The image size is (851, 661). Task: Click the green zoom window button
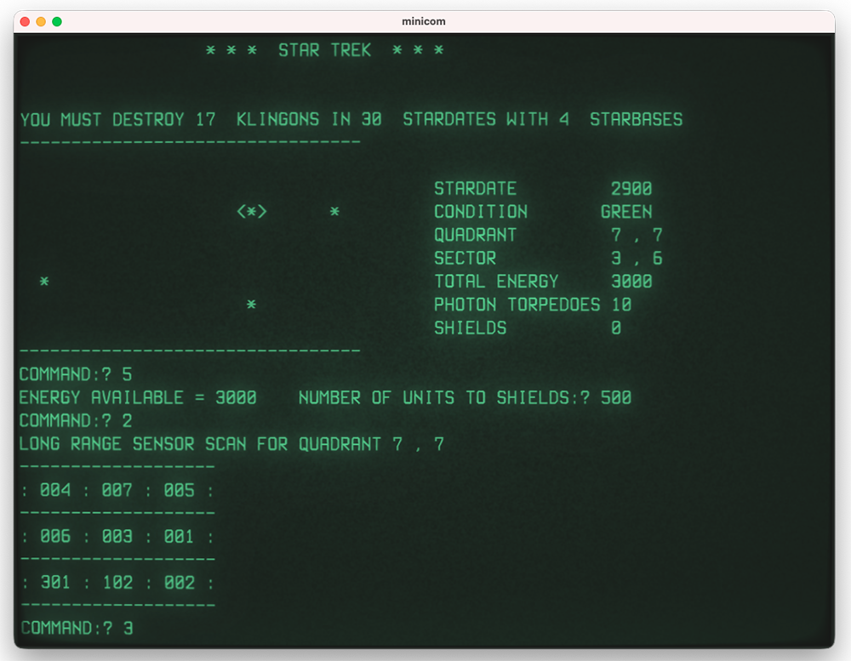57,22
